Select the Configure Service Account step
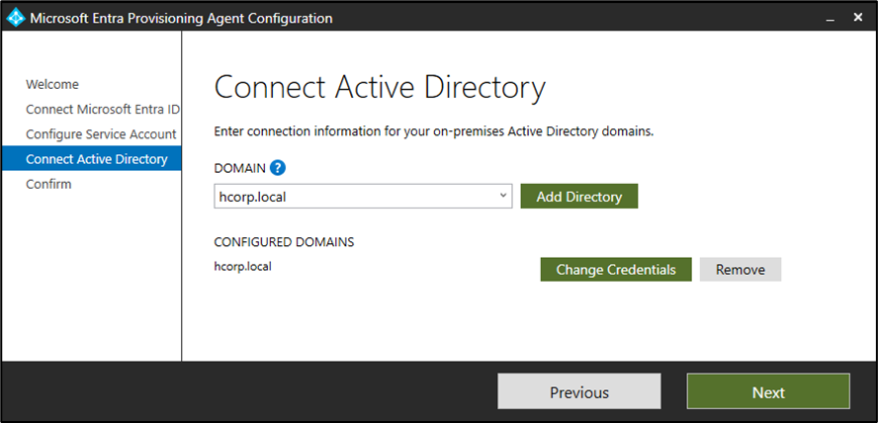Image resolution: width=878 pixels, height=423 pixels. [101, 134]
